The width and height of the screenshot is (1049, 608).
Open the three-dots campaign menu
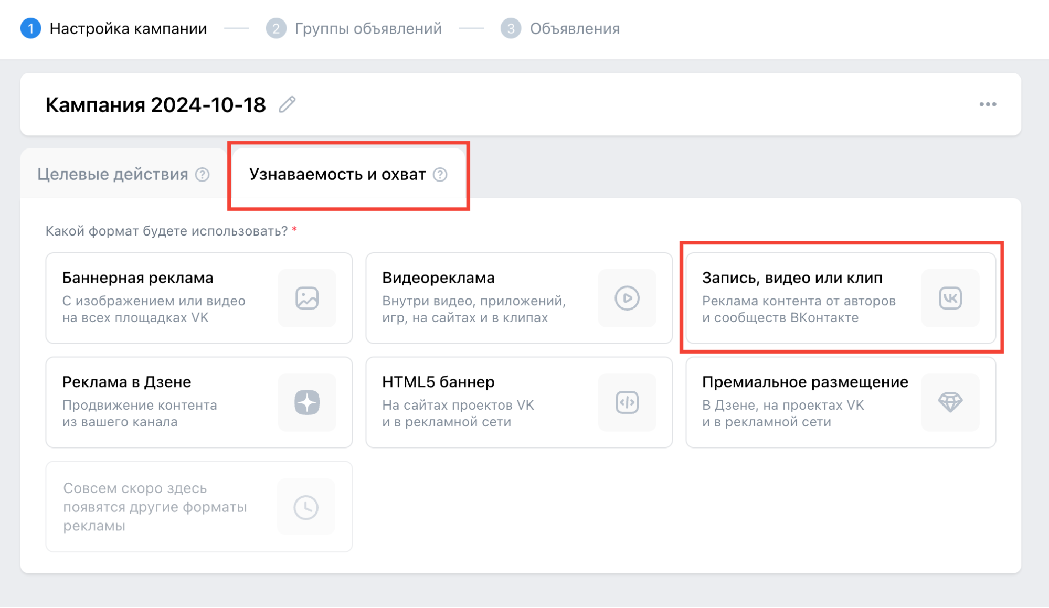988,104
